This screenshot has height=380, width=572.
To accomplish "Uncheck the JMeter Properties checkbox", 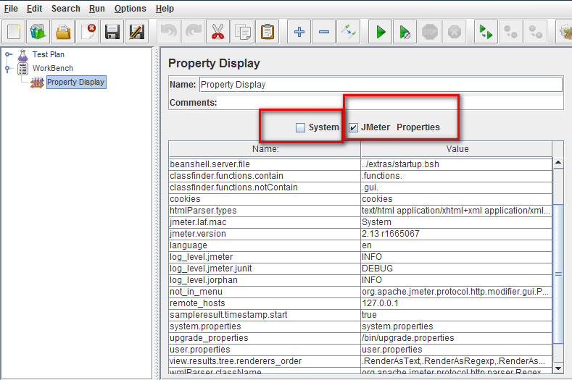I will pyautogui.click(x=354, y=127).
